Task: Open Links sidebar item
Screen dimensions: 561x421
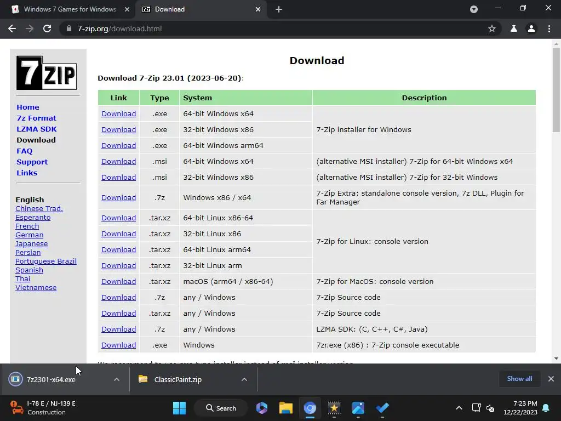Action: point(27,173)
